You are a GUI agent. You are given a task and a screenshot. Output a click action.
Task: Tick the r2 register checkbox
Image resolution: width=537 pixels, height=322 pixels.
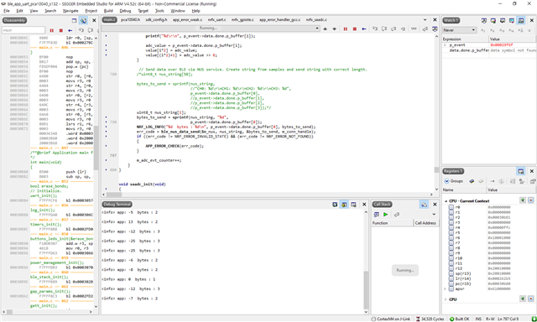[451, 218]
